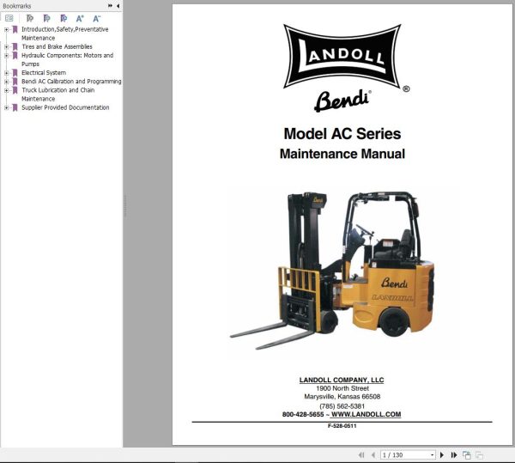This screenshot has width=515, height=463.
Task: Select Supplier Provided Documentation bookmark
Action: point(65,107)
